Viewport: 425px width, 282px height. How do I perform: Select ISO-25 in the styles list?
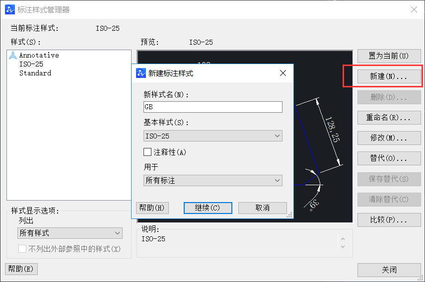tap(31, 64)
